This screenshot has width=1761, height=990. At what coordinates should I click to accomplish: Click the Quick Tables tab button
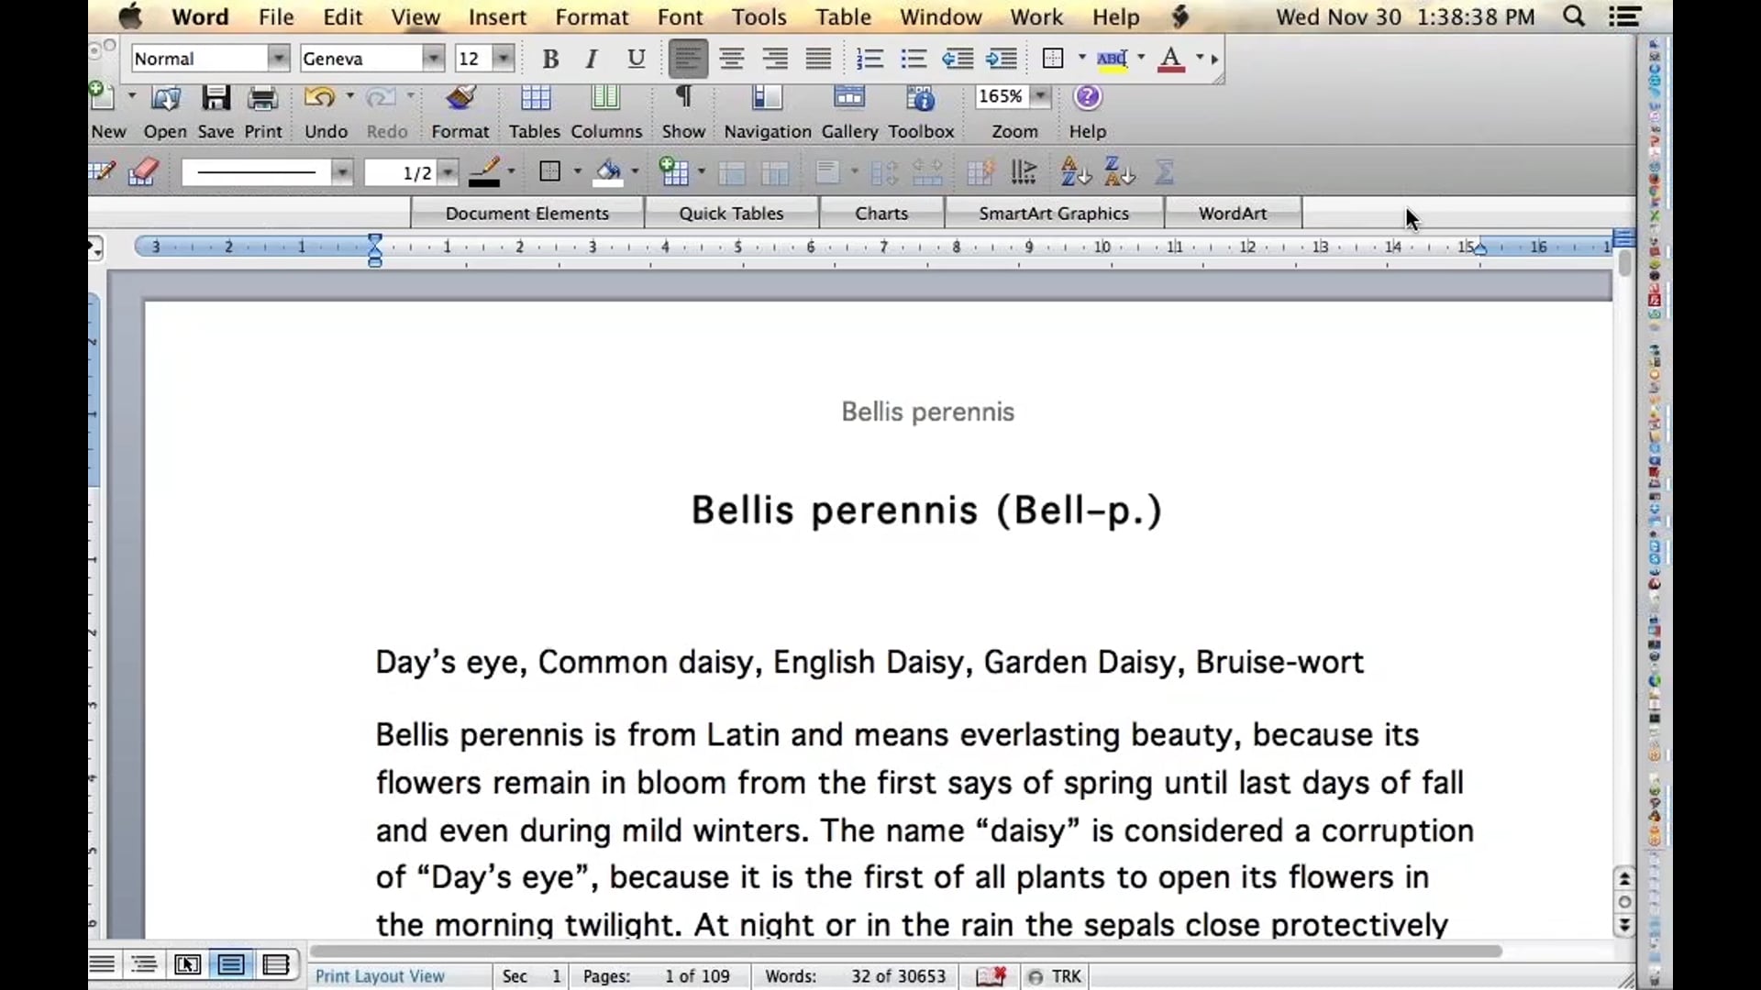pyautogui.click(x=731, y=213)
